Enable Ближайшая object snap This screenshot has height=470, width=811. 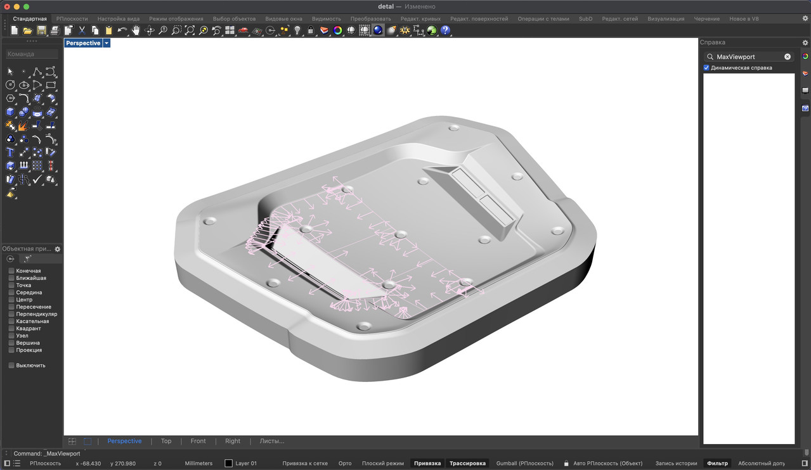point(11,278)
